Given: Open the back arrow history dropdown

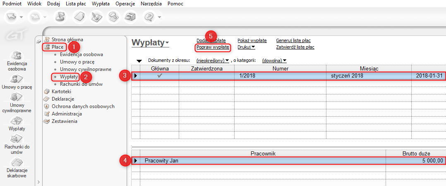Looking at the screenshot, I should click(x=22, y=17).
